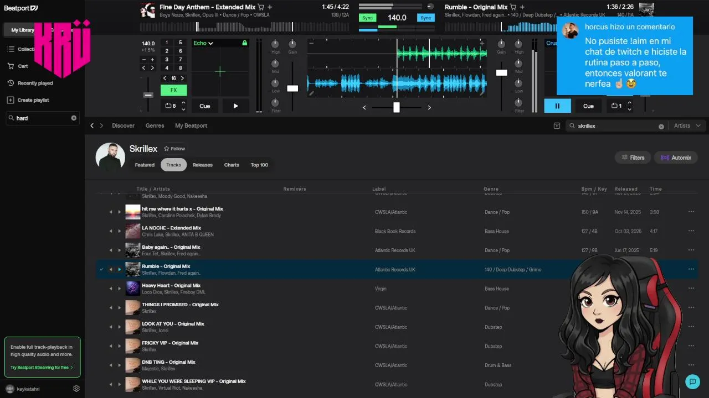Focus the library search field
The image size is (709, 398).
pos(42,118)
